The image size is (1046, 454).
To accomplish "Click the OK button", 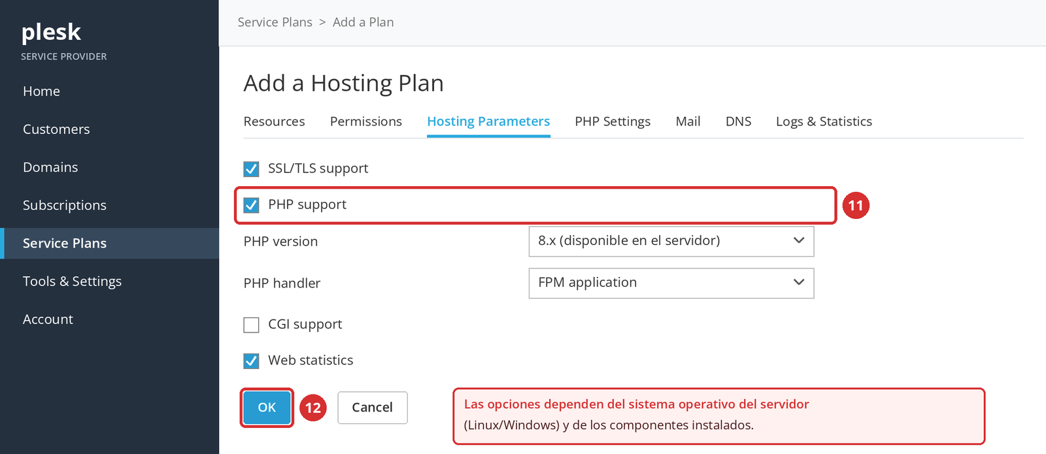I will pos(267,408).
